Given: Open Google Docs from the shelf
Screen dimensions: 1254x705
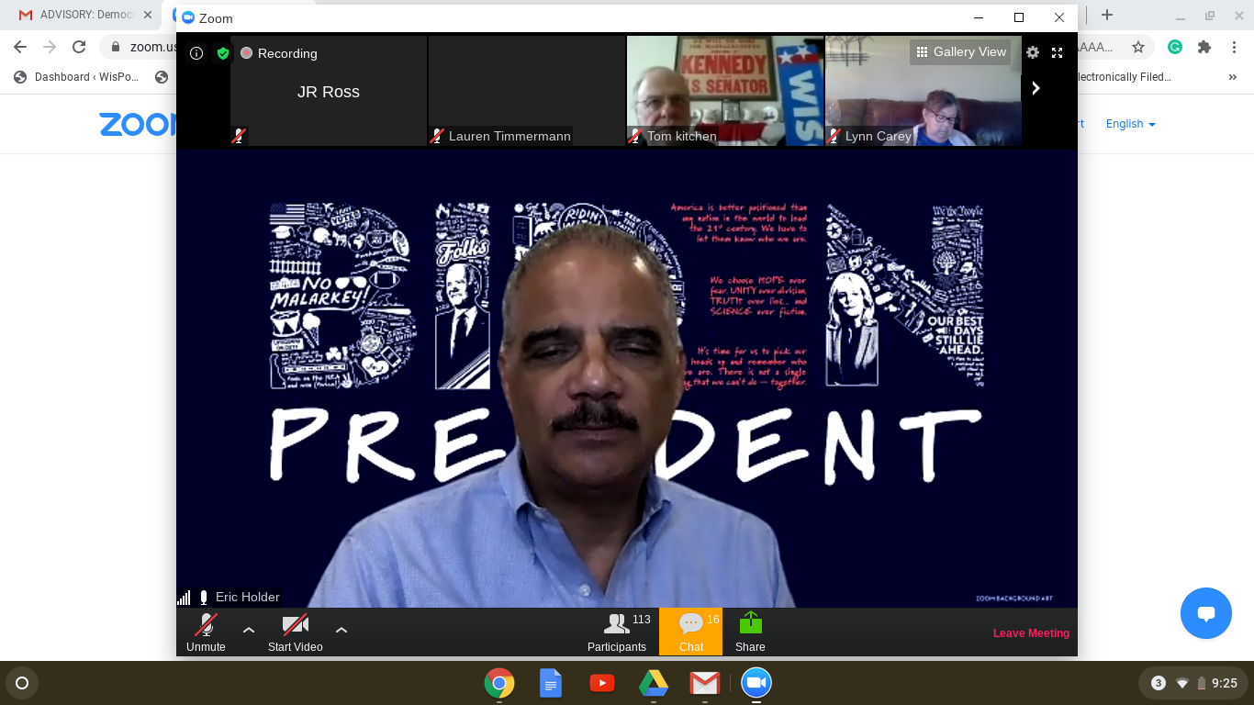Looking at the screenshot, I should pyautogui.click(x=551, y=683).
